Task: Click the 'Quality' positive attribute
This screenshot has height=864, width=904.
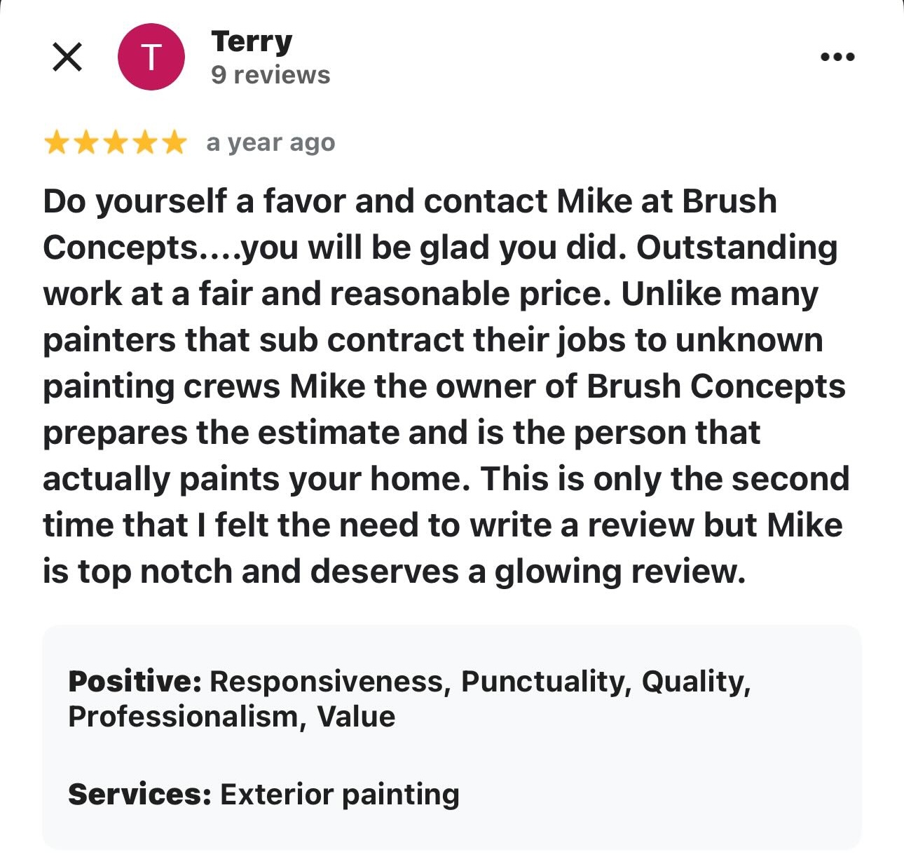Action: 697,680
